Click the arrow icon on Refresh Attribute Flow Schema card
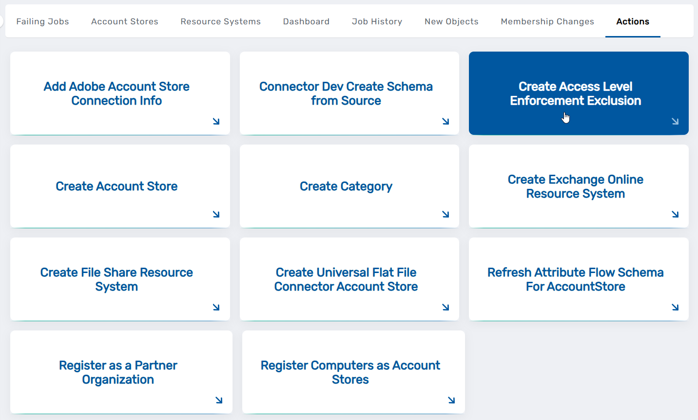This screenshot has width=698, height=420. coord(675,307)
